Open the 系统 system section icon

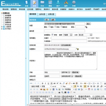pos(26,4)
